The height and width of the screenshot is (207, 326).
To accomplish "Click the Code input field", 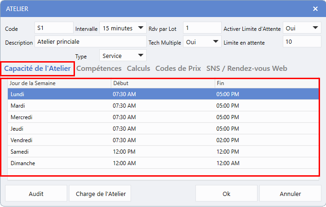I will [54, 28].
